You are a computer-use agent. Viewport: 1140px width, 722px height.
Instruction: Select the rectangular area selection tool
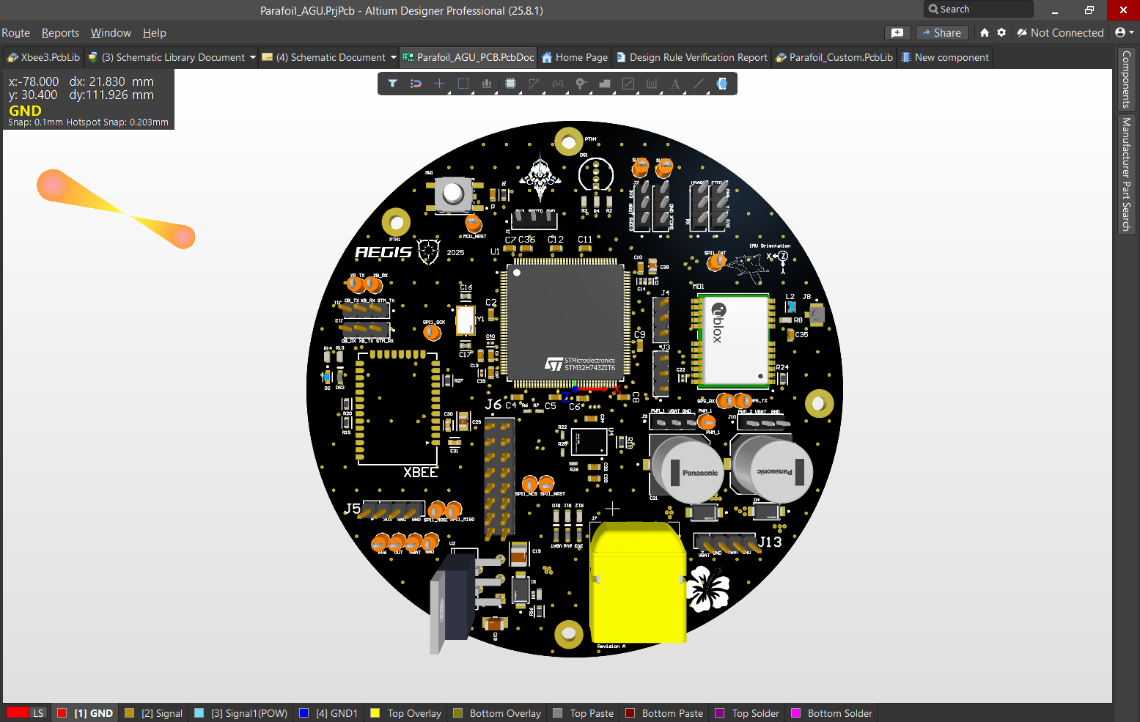click(x=463, y=83)
